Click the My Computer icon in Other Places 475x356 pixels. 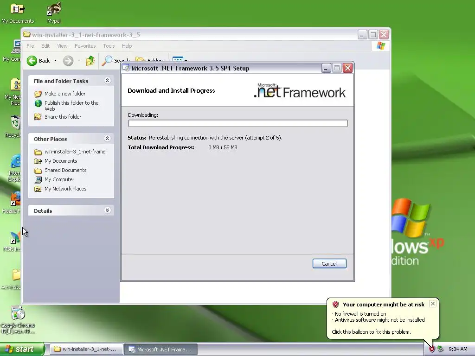pos(38,180)
